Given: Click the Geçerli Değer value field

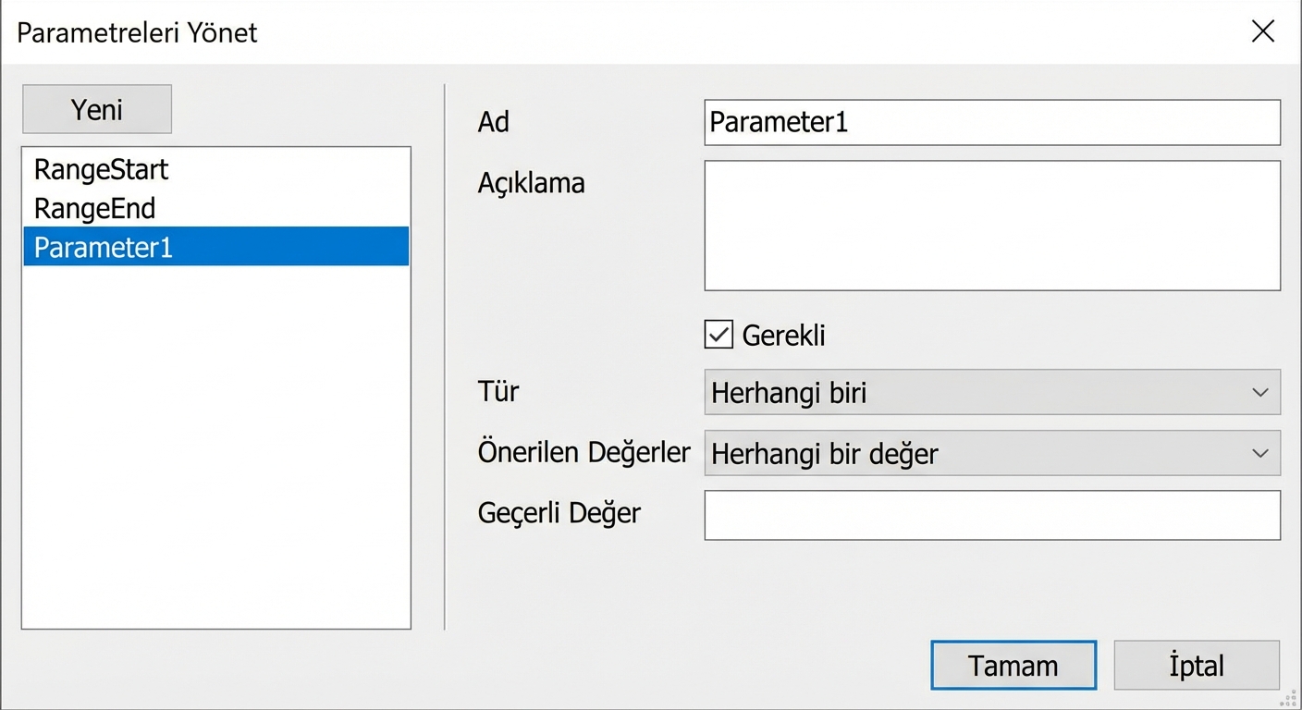Looking at the screenshot, I should [x=991, y=515].
